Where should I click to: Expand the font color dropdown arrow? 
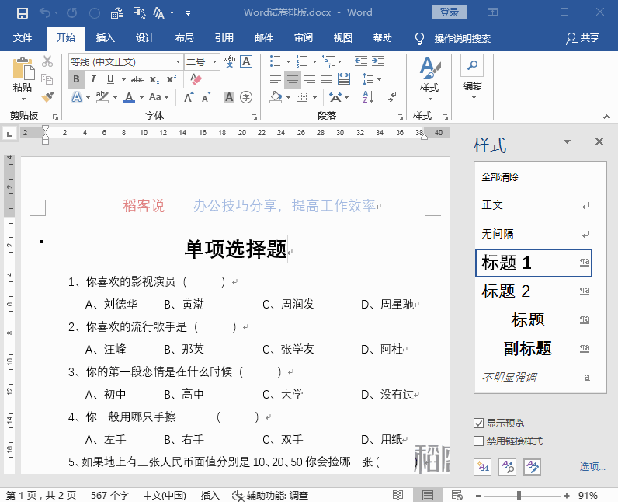[x=141, y=97]
